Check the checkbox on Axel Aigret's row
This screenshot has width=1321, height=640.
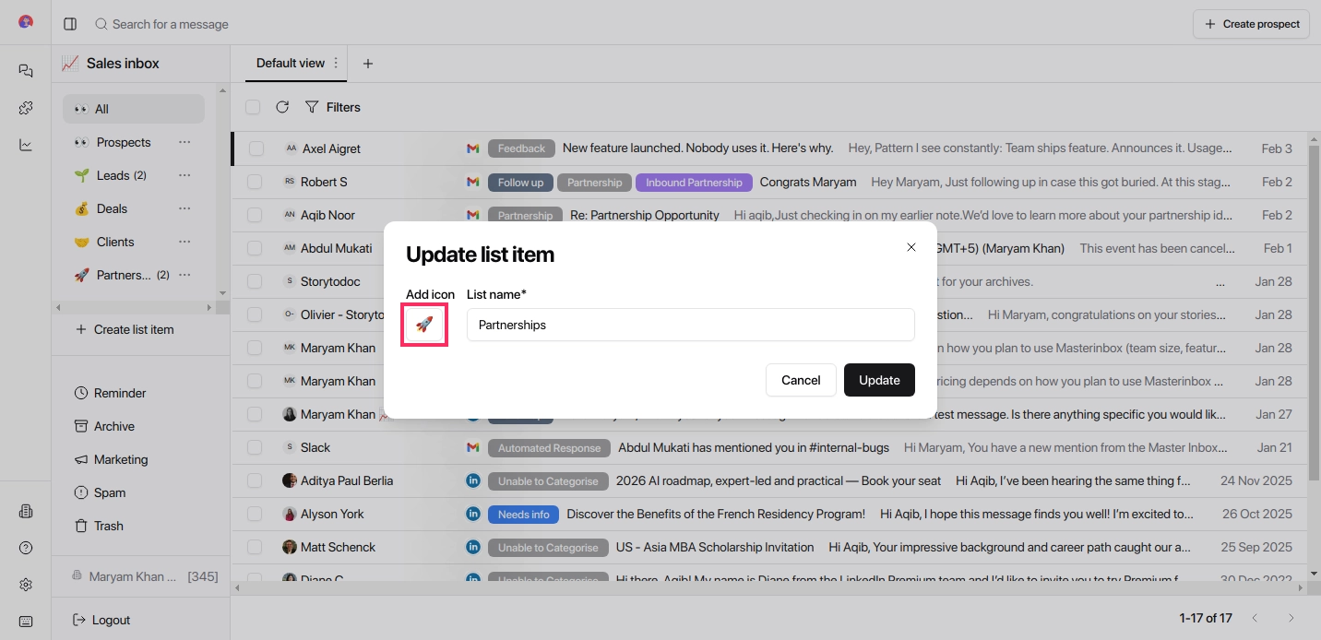pyautogui.click(x=254, y=148)
